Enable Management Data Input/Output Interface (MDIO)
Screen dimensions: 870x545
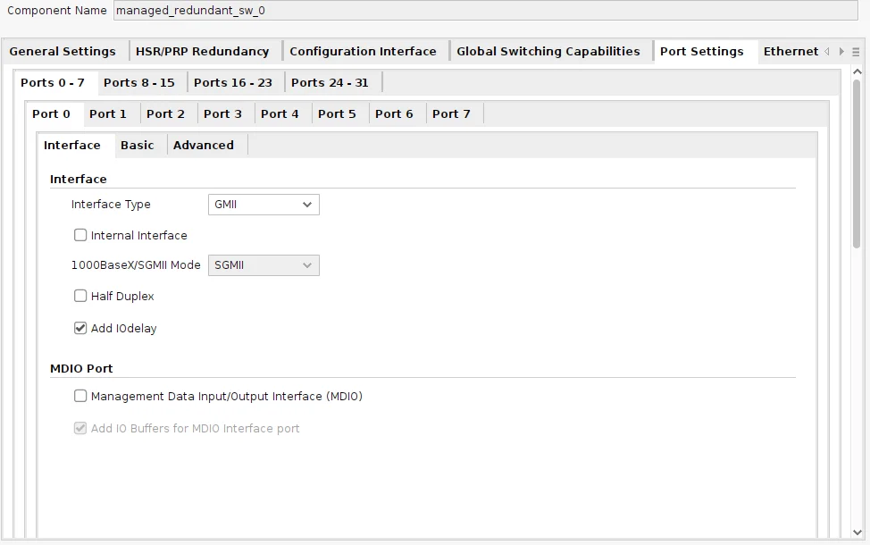coord(80,396)
